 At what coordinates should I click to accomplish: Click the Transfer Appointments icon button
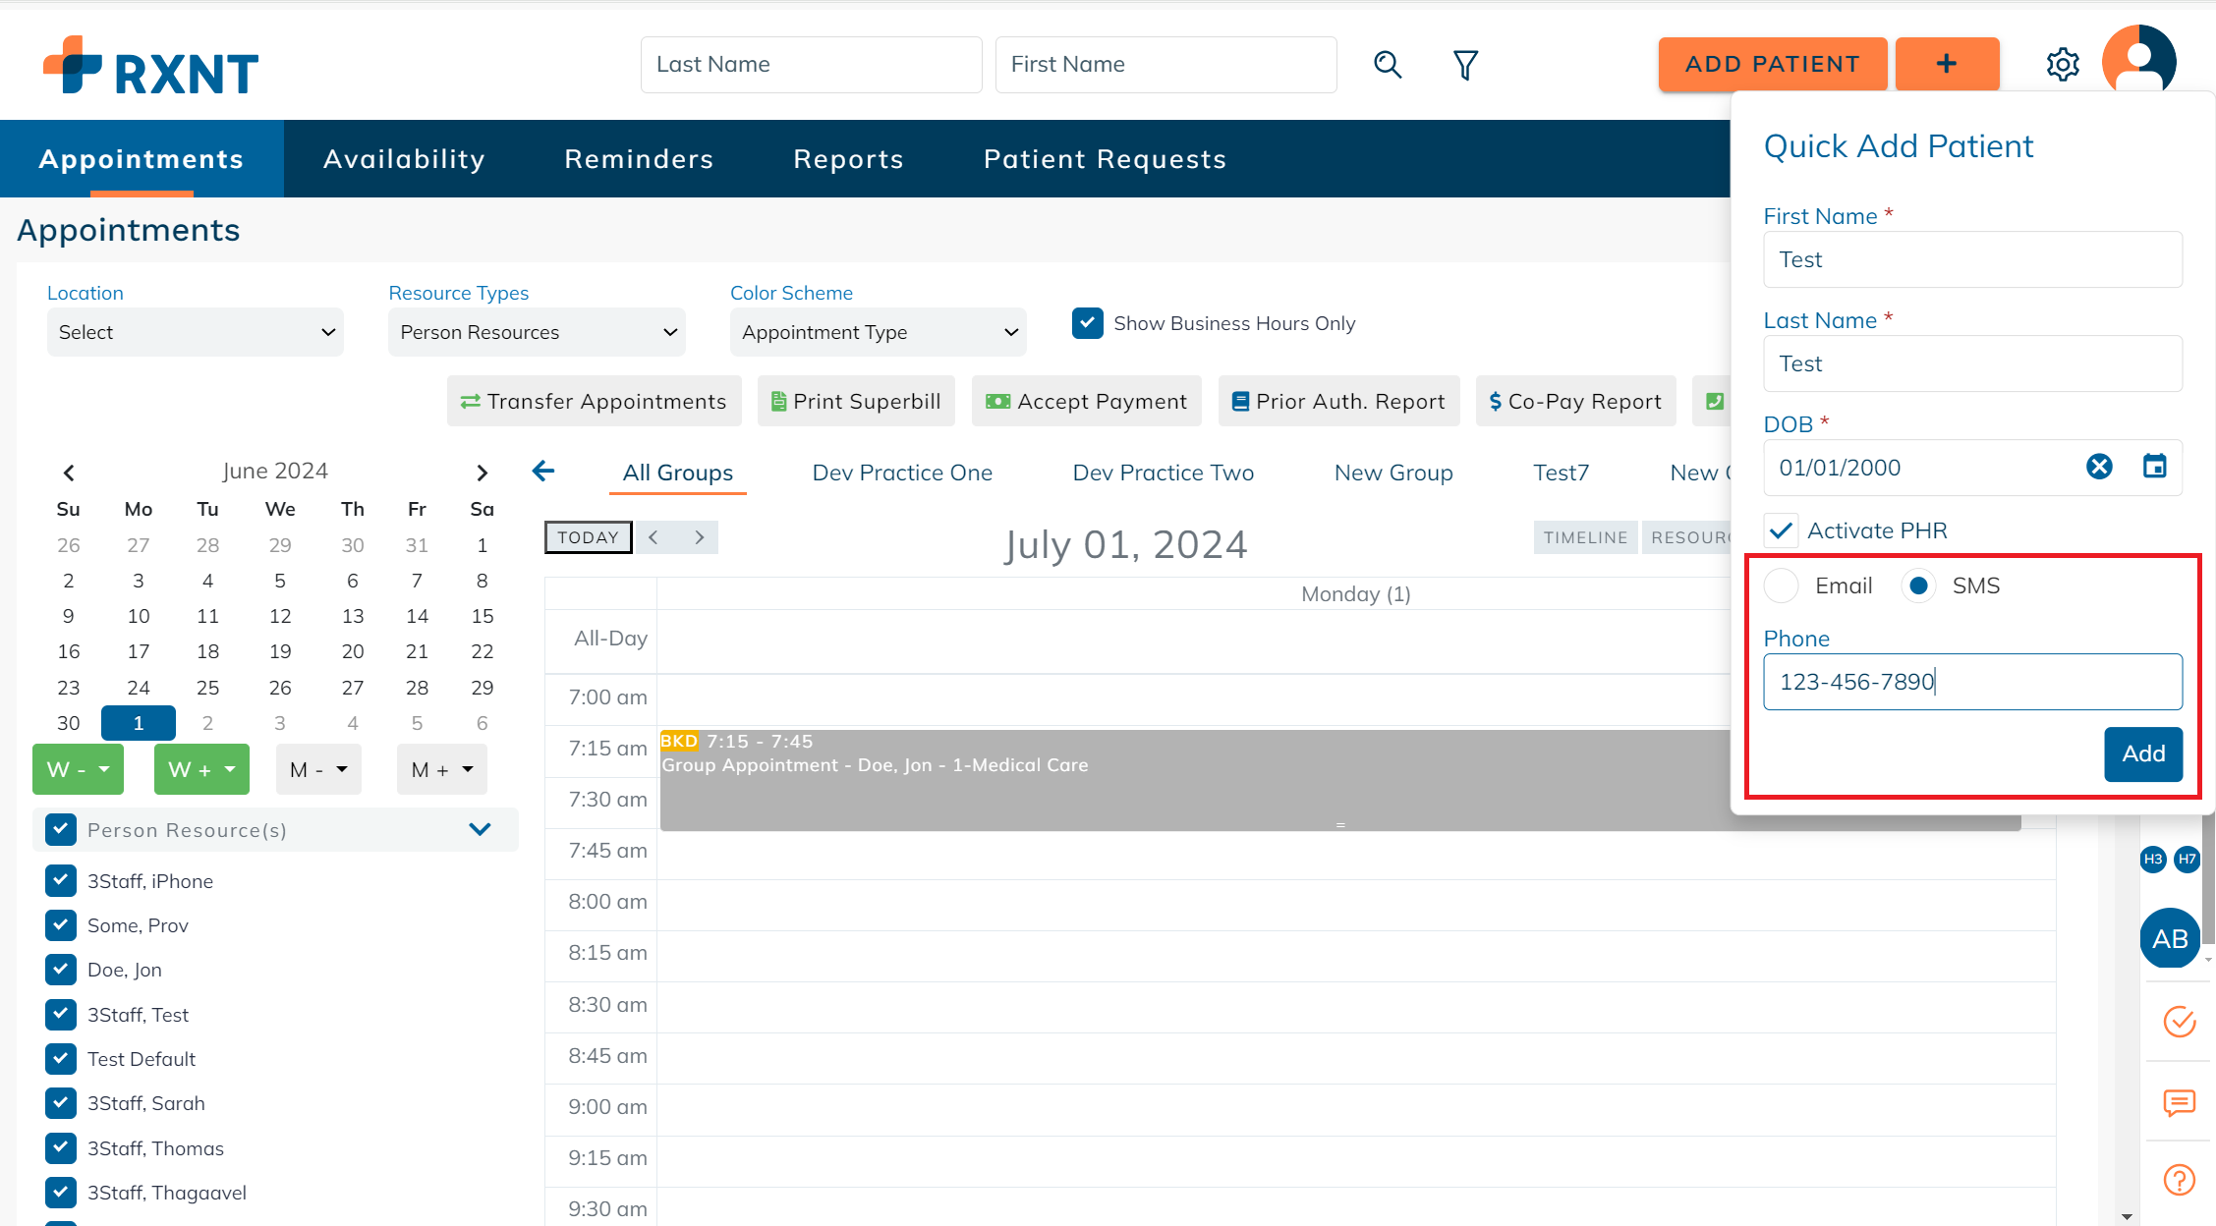593,401
